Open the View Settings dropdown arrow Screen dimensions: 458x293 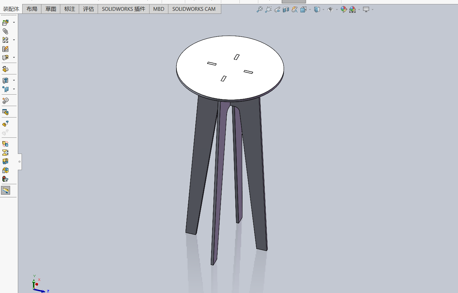click(x=372, y=9)
